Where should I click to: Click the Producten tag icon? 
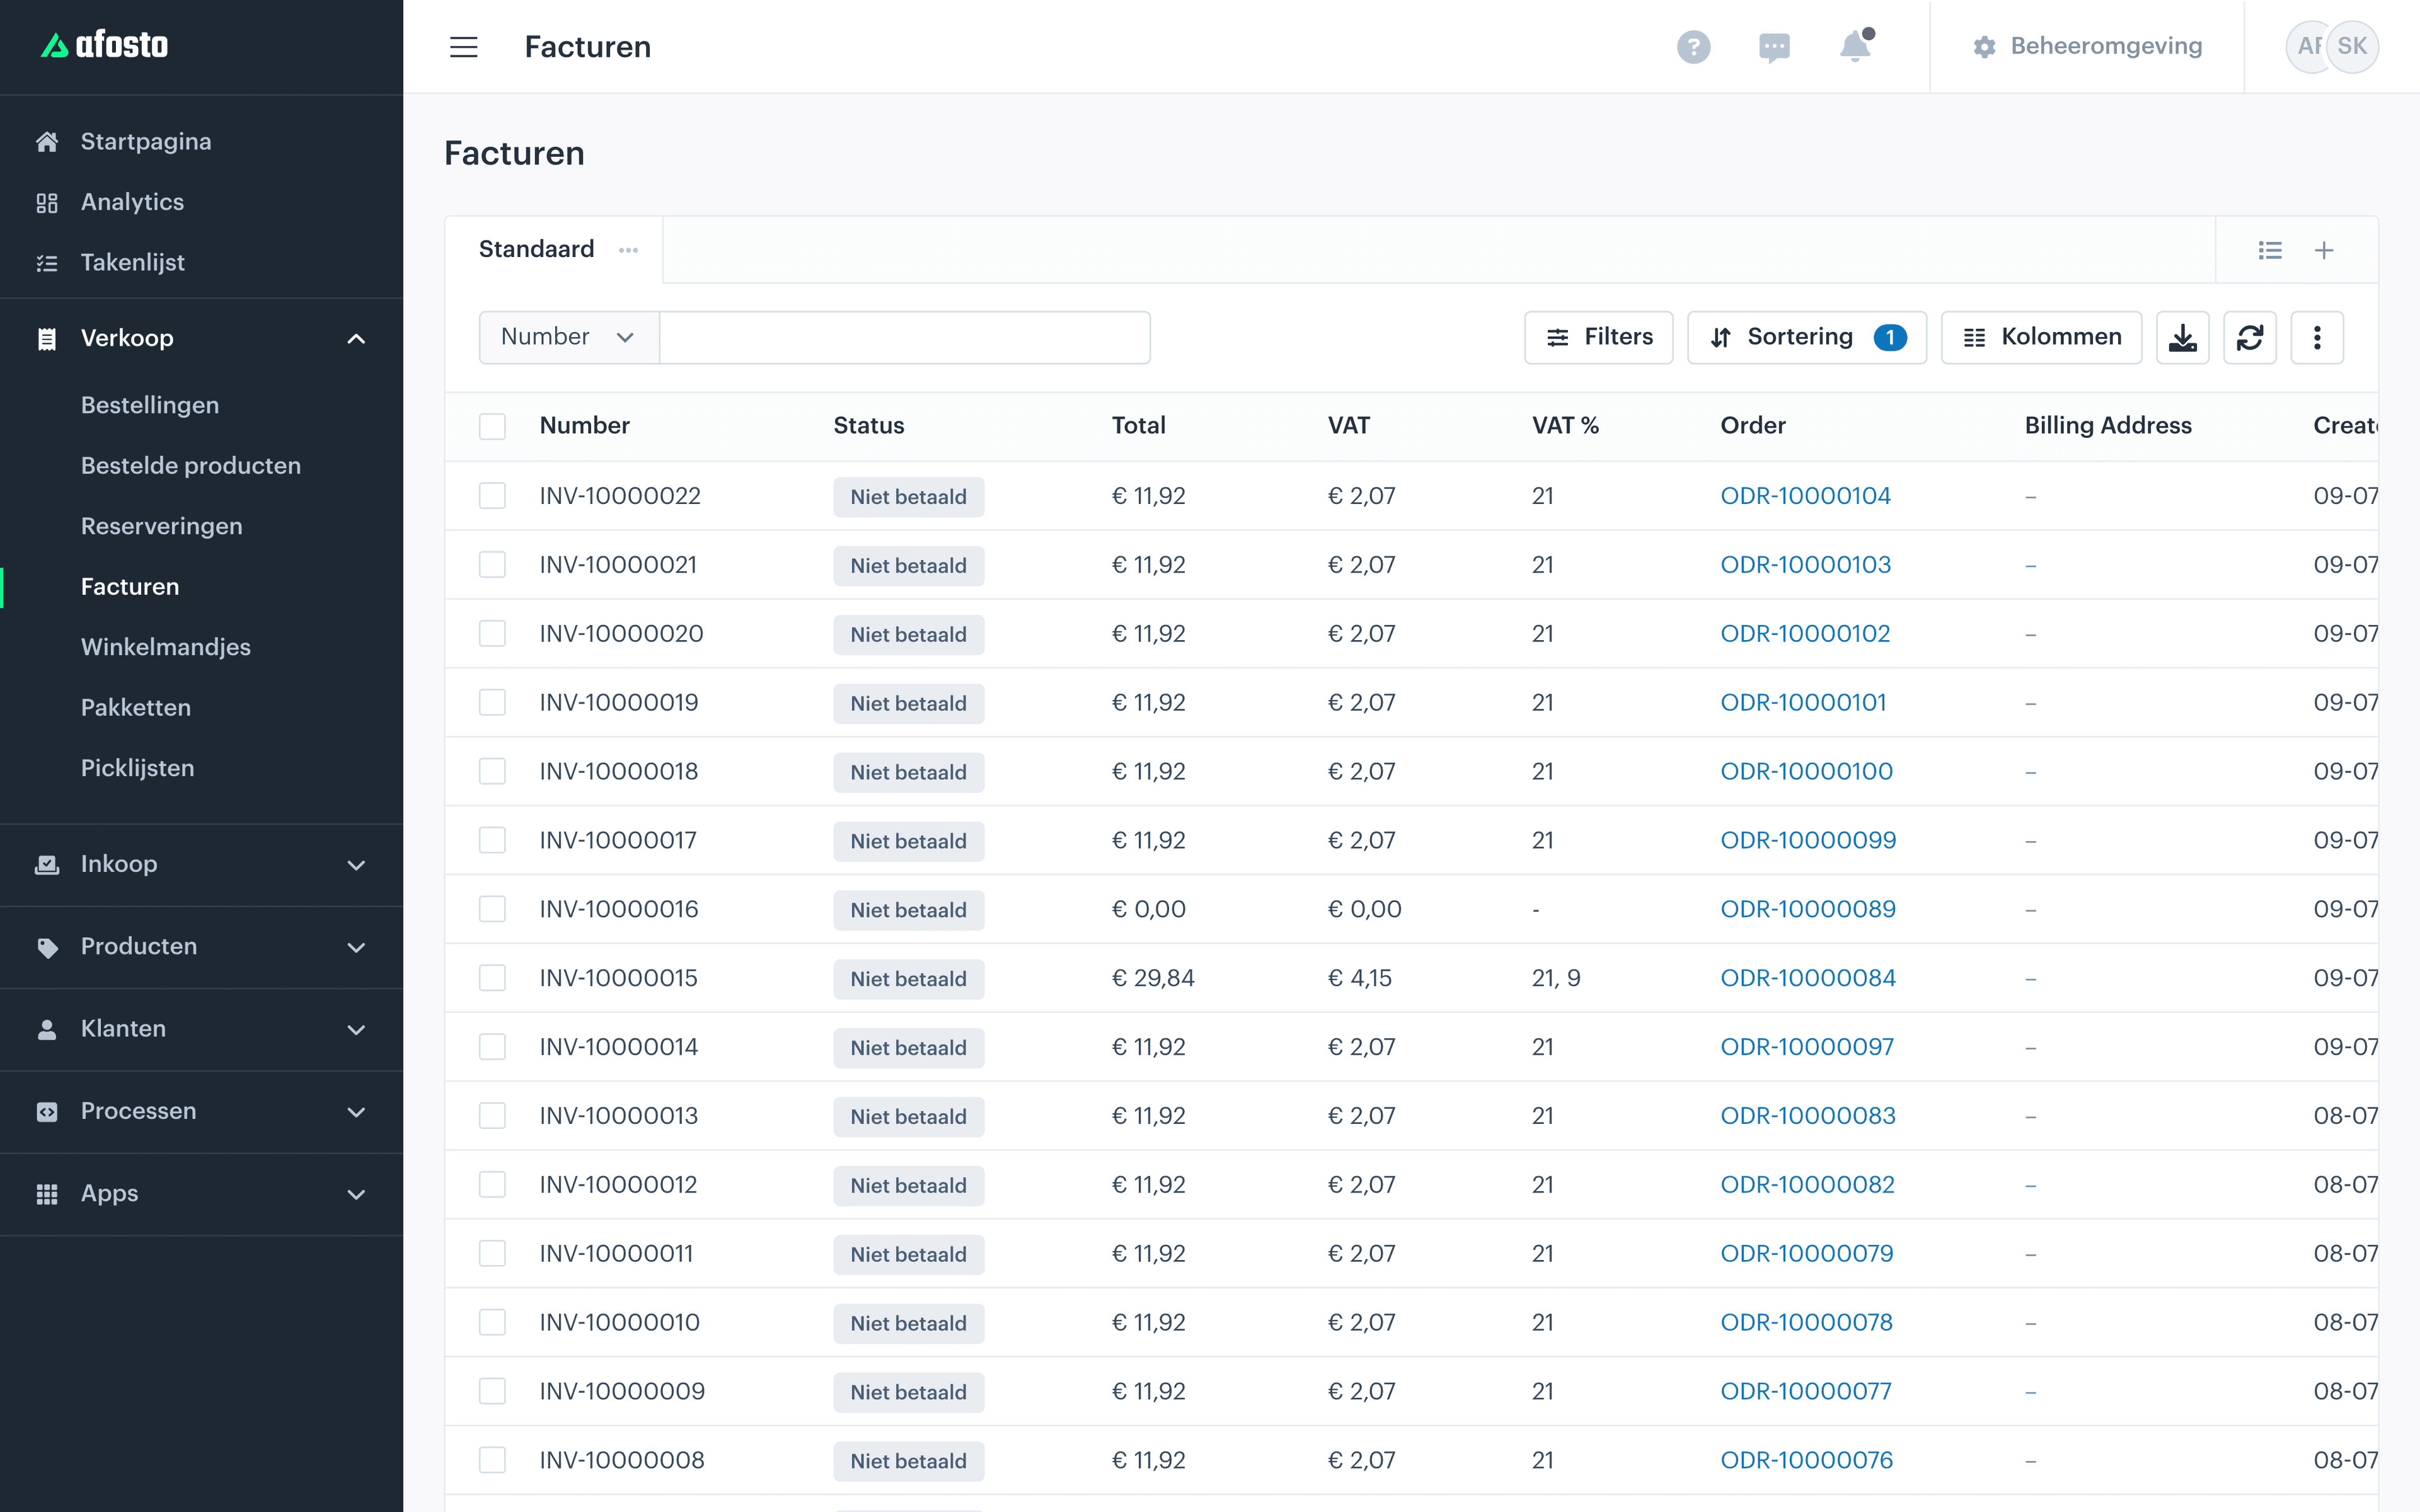tap(47, 947)
